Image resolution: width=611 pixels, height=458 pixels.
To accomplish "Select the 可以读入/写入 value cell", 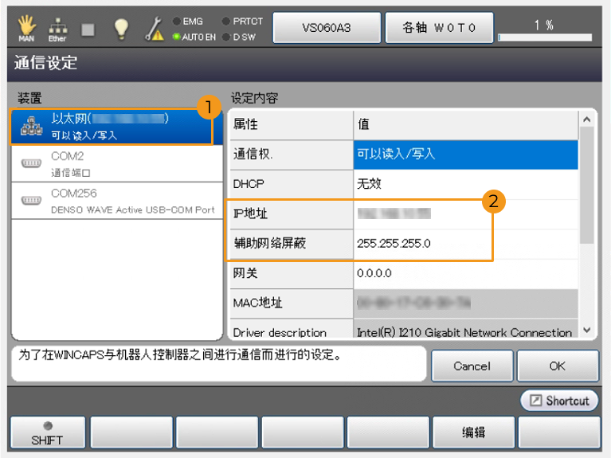I will [466, 155].
